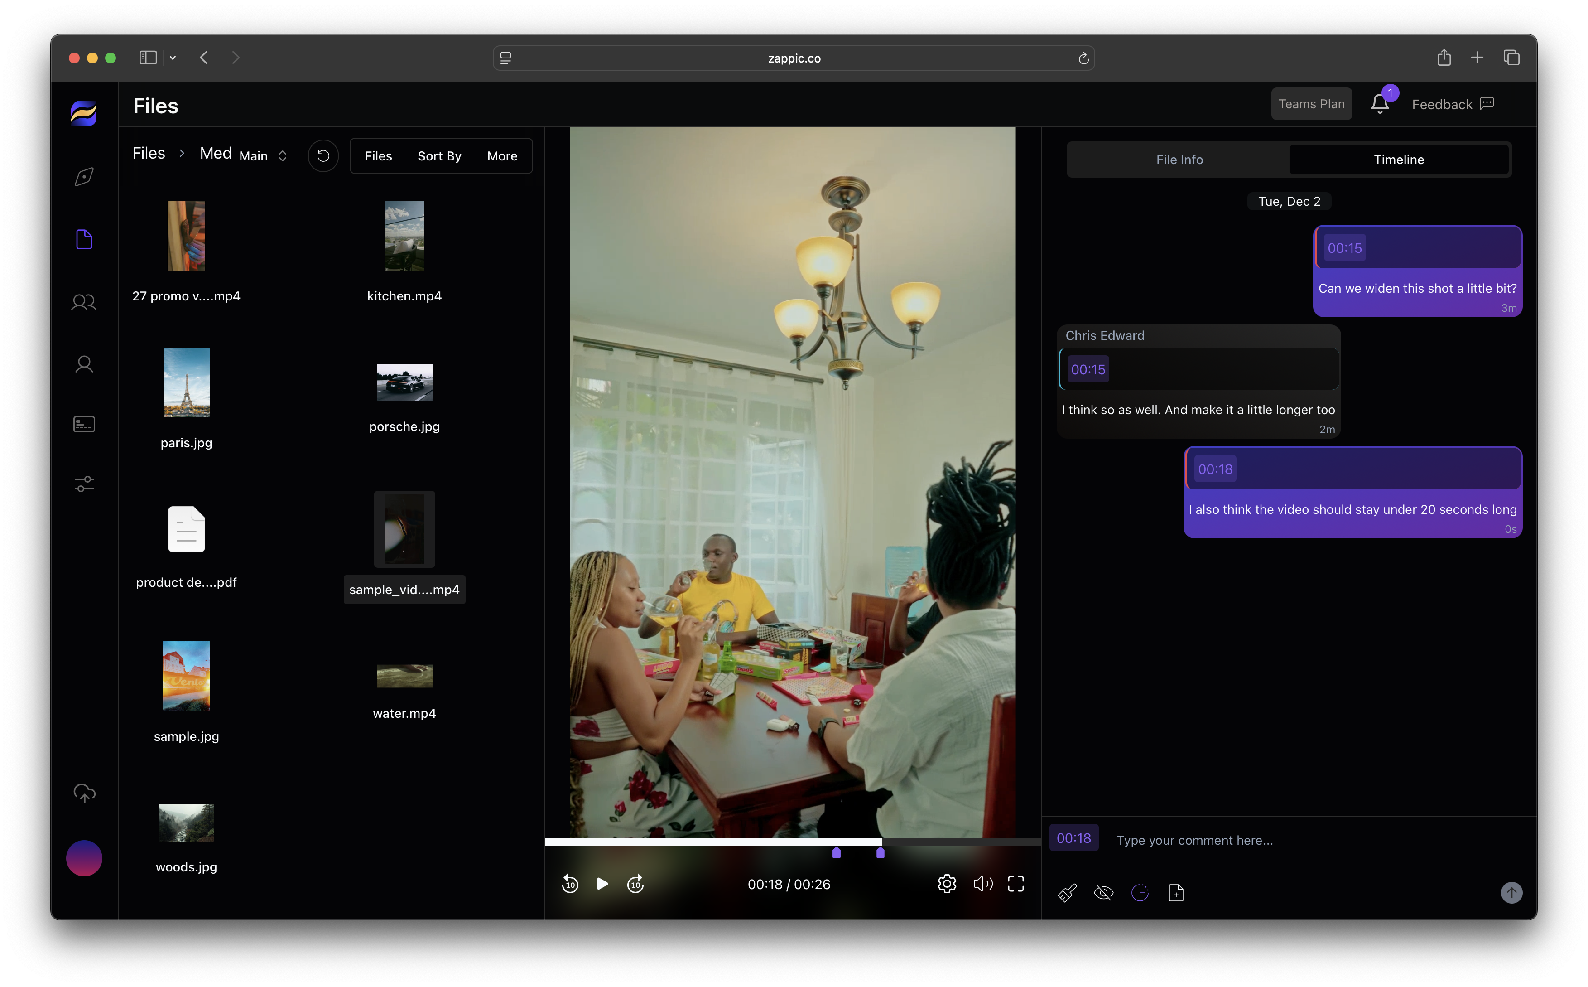
Task: Click the attach file icon below comment box
Action: point(1176,892)
